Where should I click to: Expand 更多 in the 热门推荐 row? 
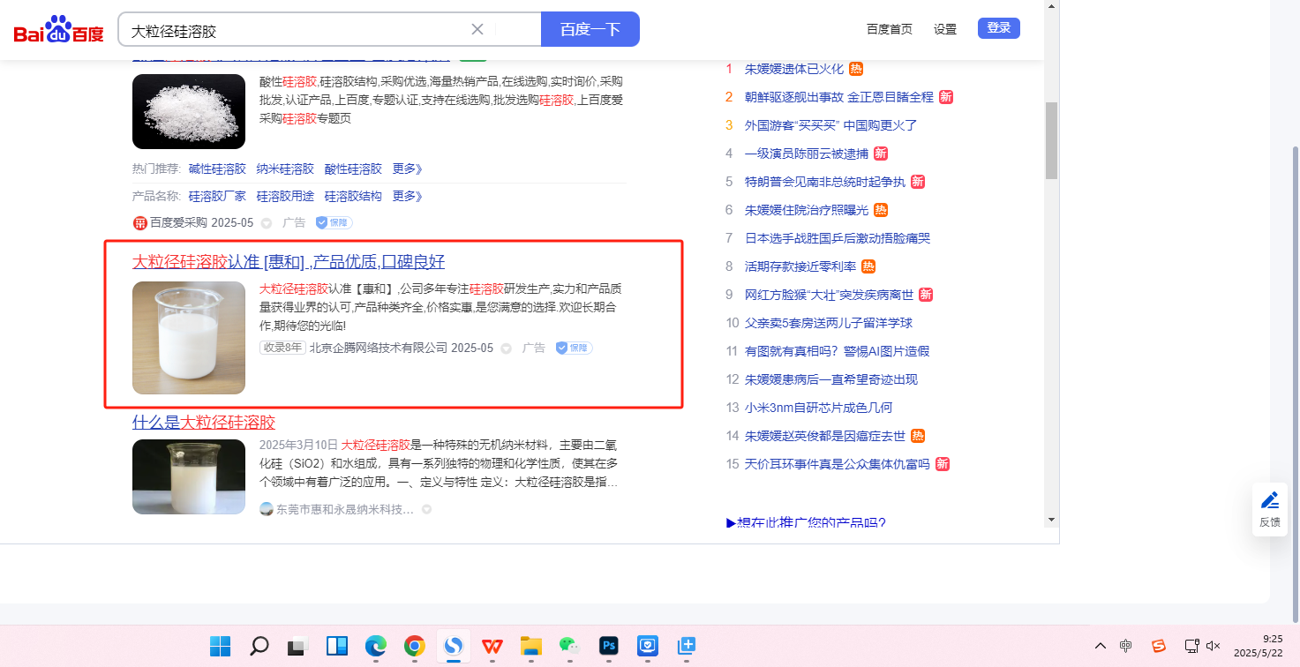coord(407,169)
